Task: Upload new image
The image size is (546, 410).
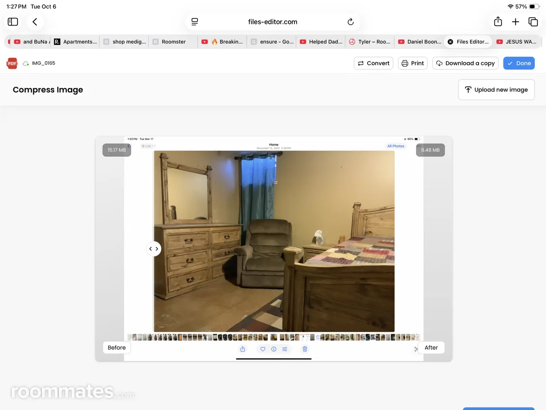Action: click(497, 90)
